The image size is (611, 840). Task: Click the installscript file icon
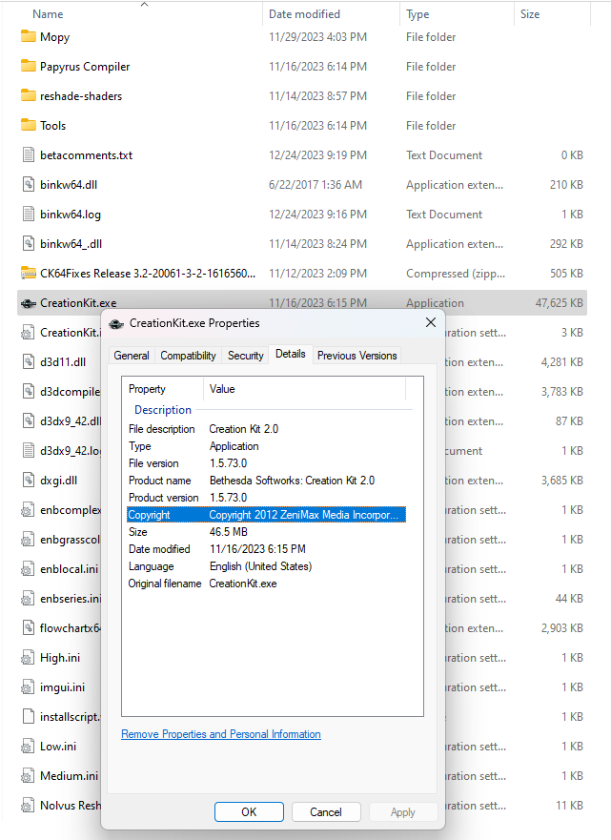click(x=29, y=716)
